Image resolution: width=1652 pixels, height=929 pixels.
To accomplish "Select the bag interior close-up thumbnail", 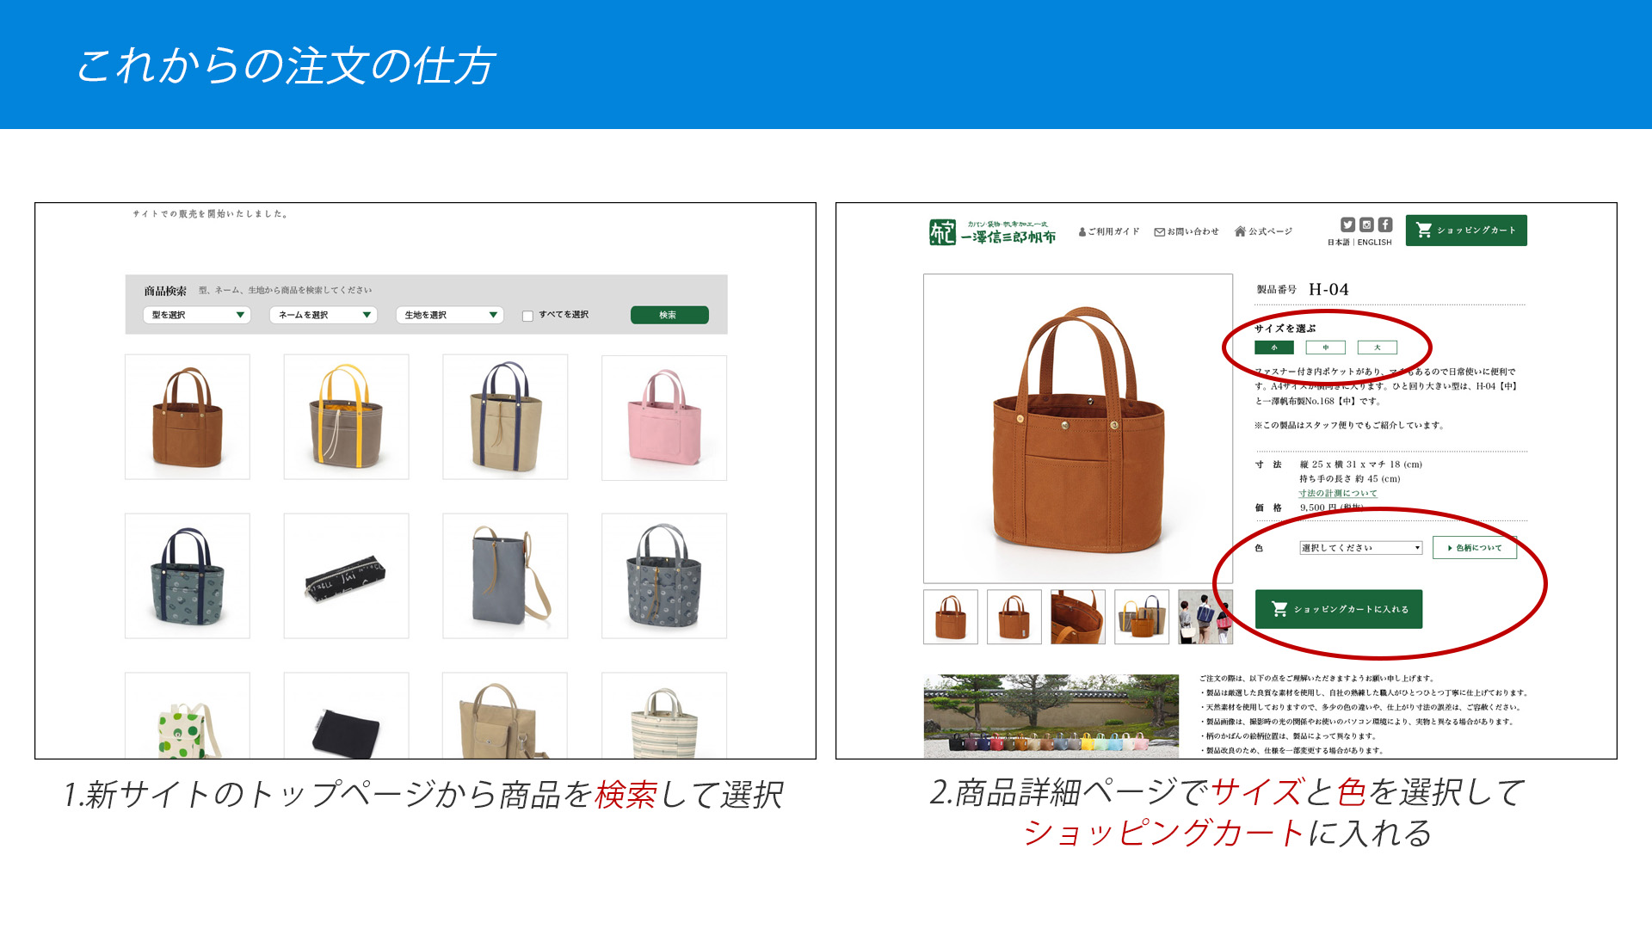I will coord(1078,617).
